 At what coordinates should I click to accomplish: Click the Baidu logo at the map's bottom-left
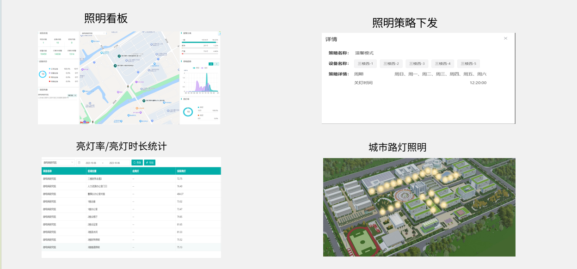point(85,122)
